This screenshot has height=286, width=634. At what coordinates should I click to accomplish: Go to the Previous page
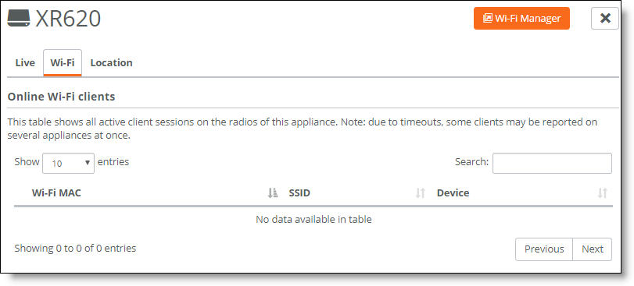(x=544, y=249)
